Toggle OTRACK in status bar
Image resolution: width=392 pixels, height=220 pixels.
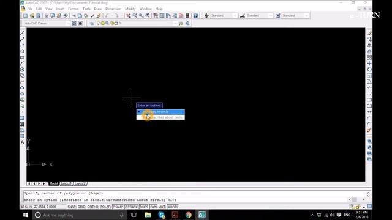(x=131, y=207)
